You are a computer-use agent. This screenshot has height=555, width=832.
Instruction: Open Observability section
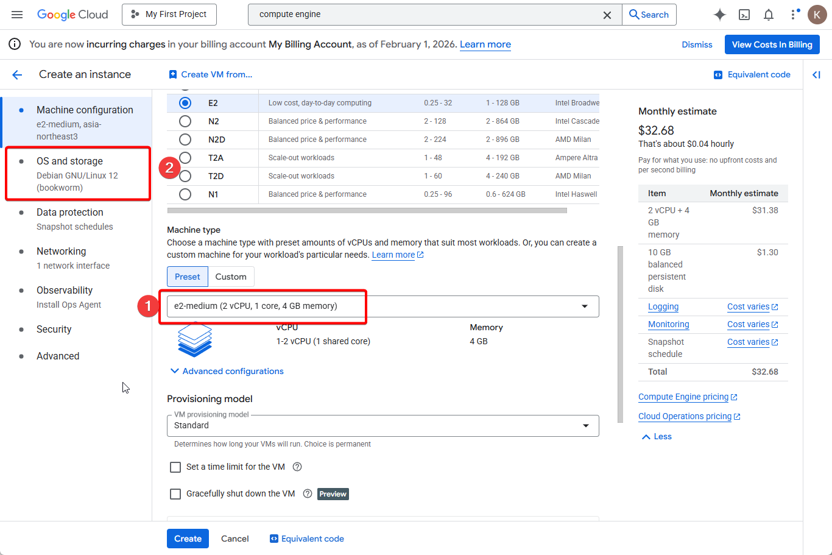(x=77, y=297)
